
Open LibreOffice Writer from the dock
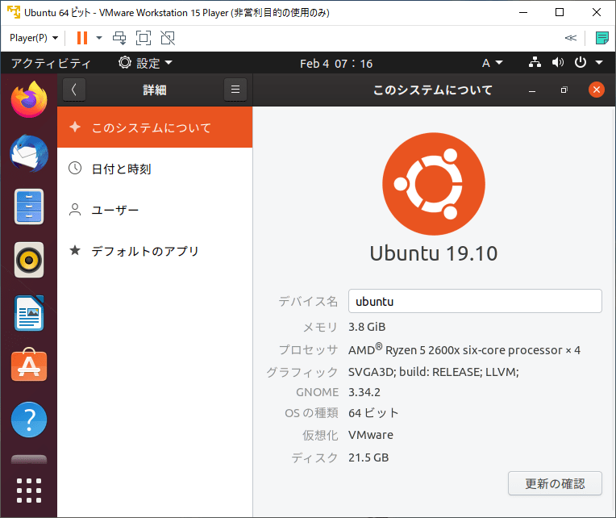coord(29,313)
